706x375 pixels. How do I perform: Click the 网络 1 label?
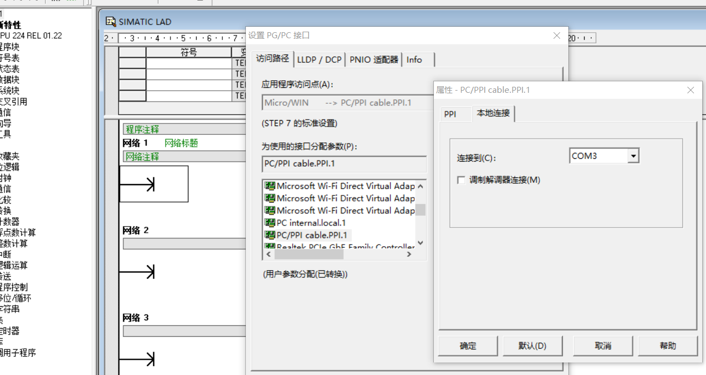tap(136, 143)
